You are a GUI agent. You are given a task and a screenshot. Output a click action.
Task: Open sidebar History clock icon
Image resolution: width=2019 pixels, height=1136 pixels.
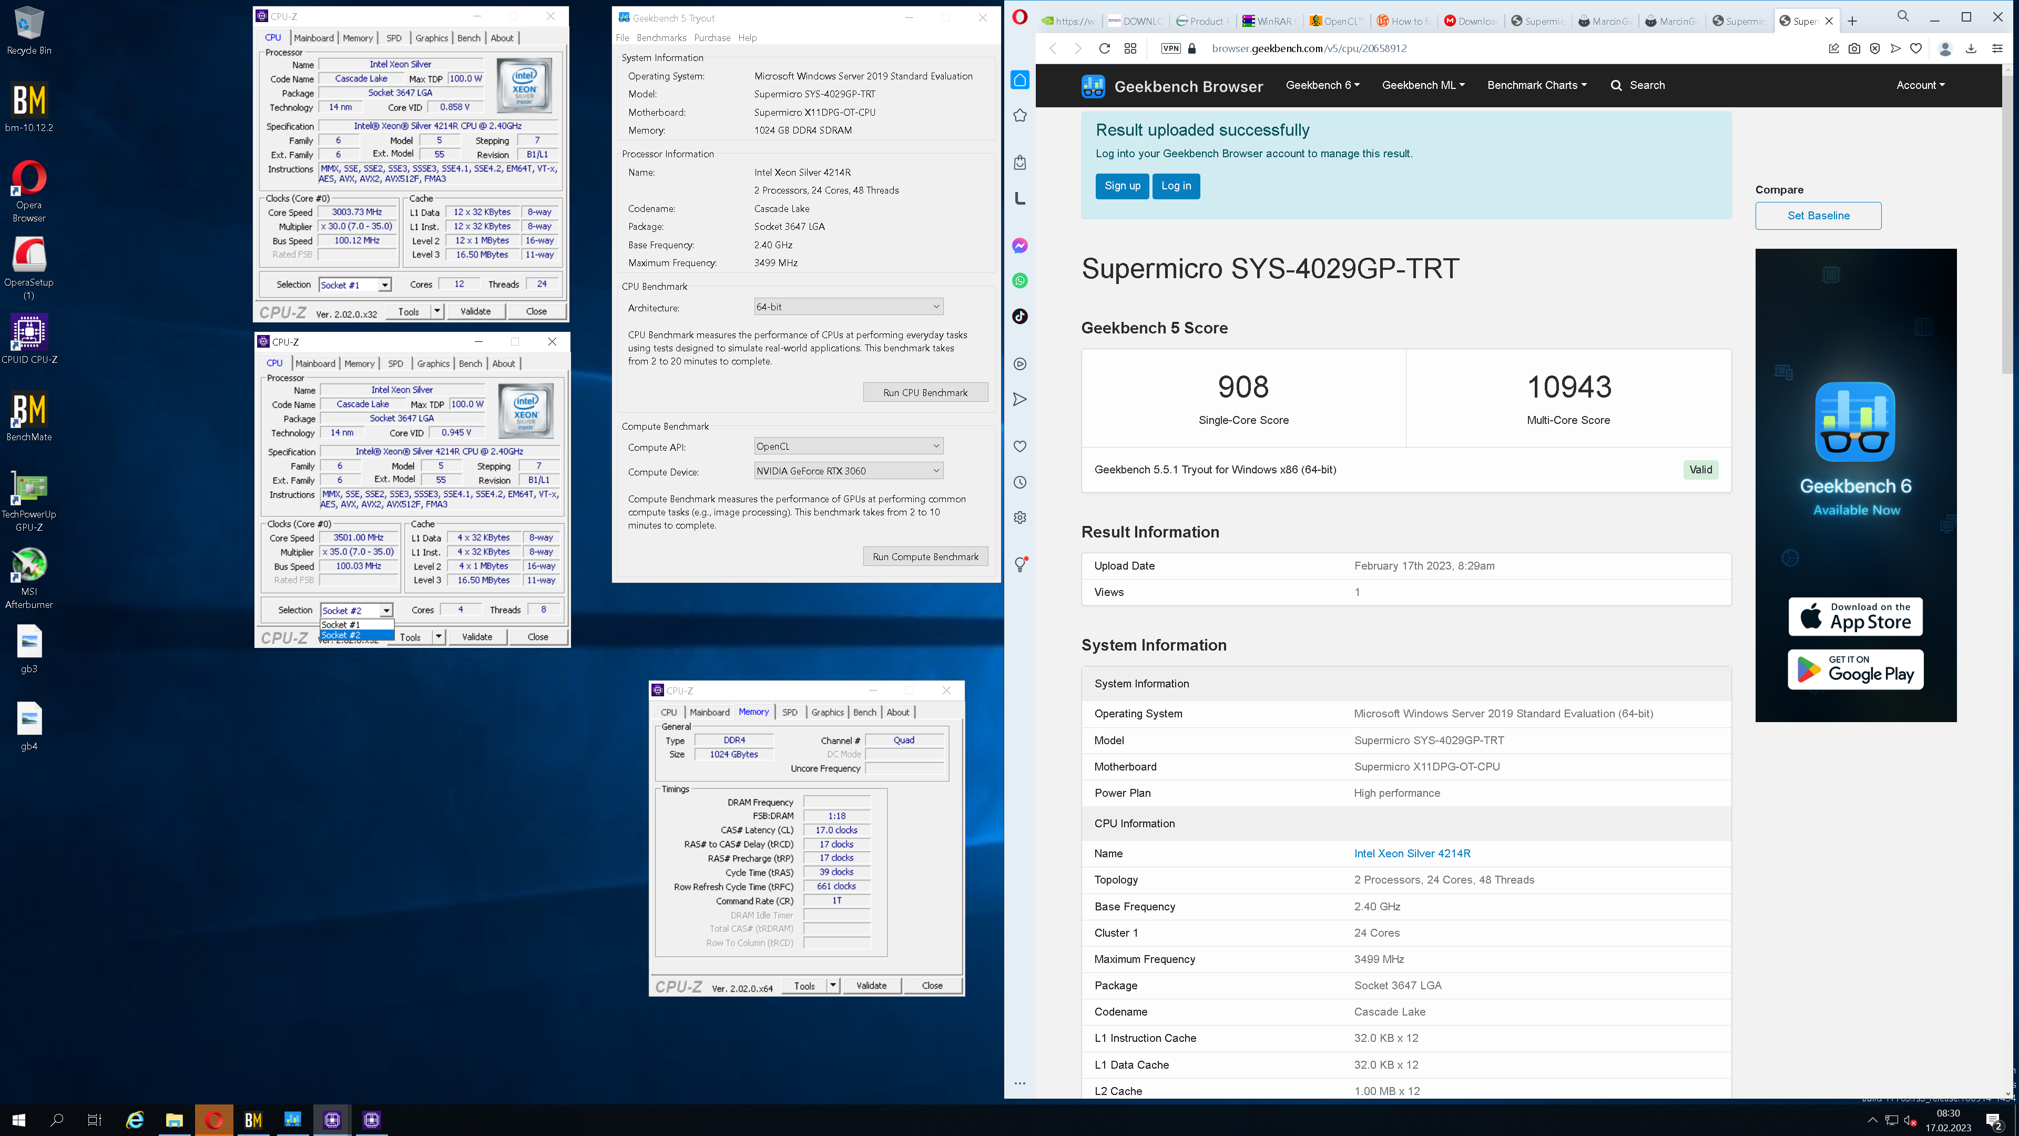pyautogui.click(x=1019, y=482)
